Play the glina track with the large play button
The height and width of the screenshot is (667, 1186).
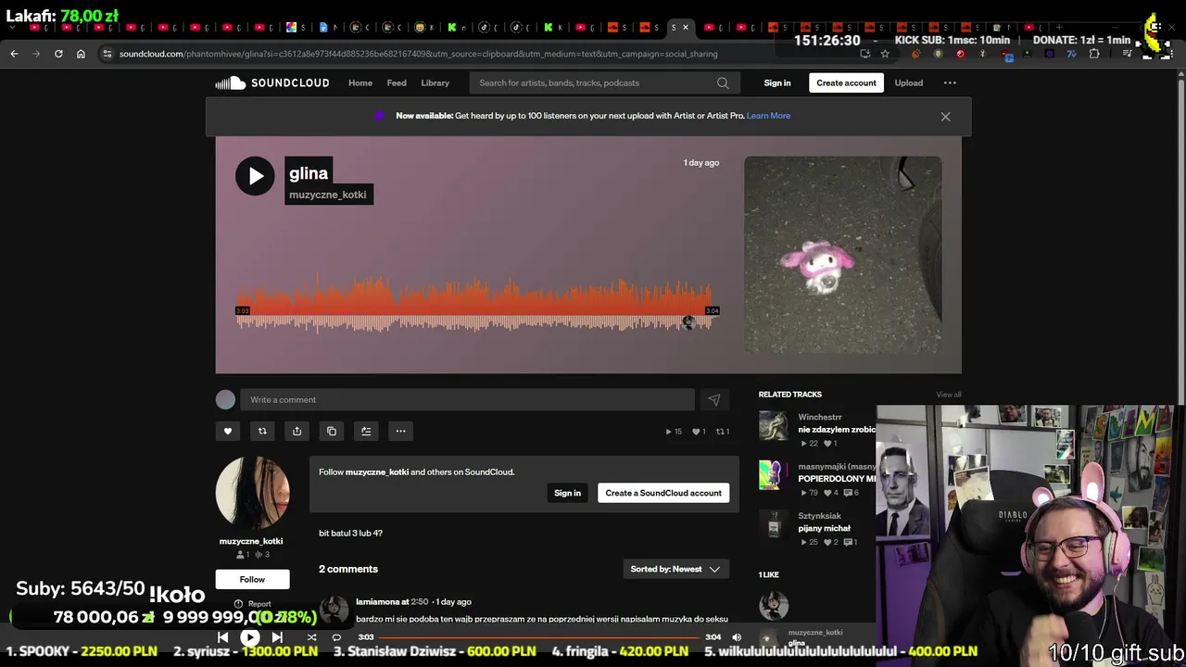255,176
